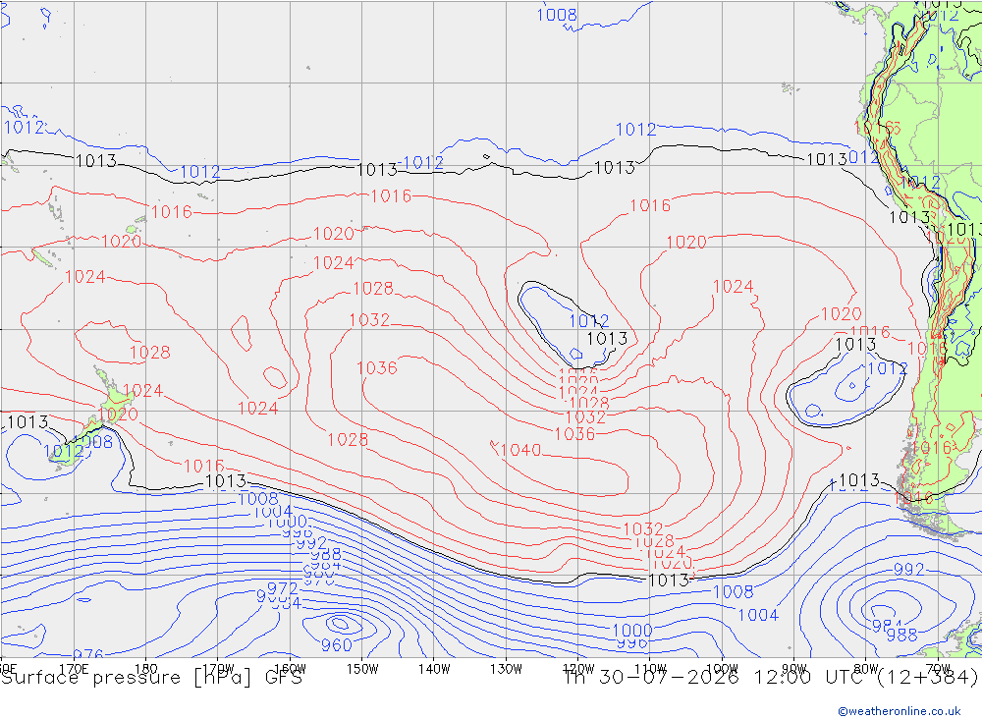This screenshot has height=720, width=982.
Task: Click the 70W longitude label
Action: [938, 669]
